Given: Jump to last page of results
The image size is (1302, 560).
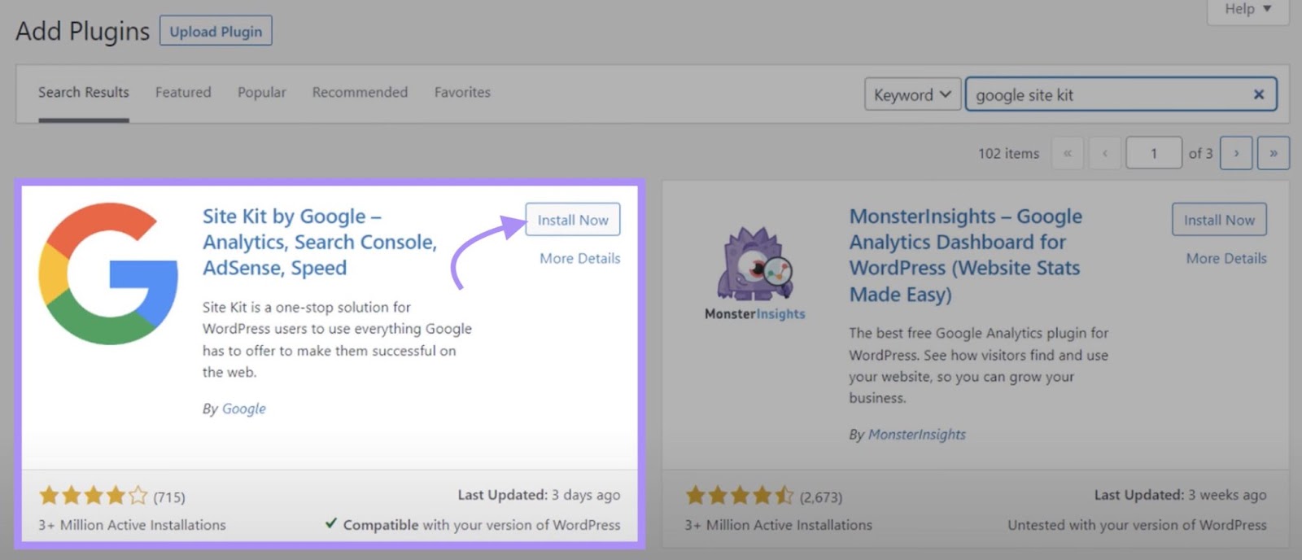Looking at the screenshot, I should pyautogui.click(x=1273, y=153).
